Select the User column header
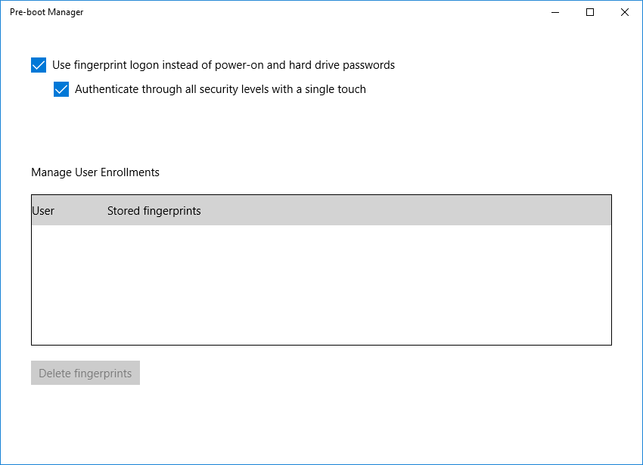Screen dimensions: 643x465 pyautogui.click(x=43, y=211)
